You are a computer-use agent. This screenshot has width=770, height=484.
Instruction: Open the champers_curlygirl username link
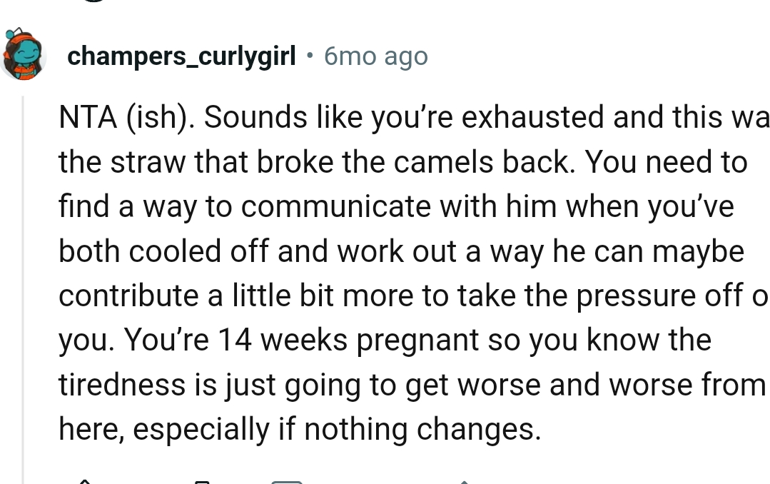pyautogui.click(x=181, y=56)
